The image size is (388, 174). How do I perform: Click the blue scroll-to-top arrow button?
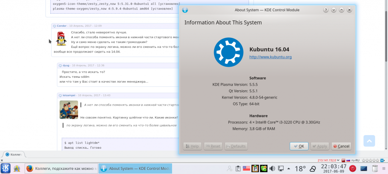369,141
